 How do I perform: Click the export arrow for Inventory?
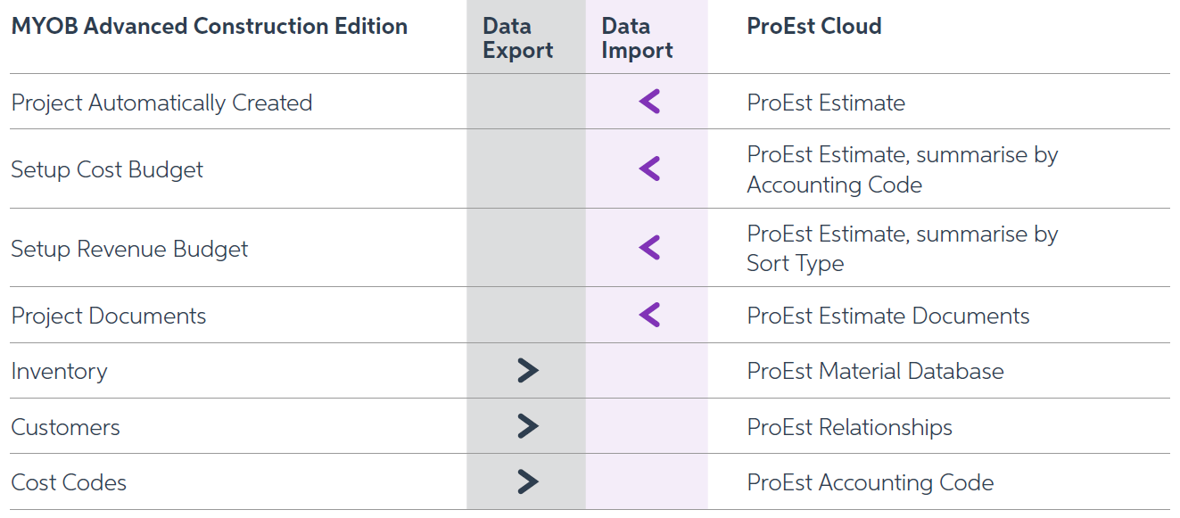[x=528, y=371]
